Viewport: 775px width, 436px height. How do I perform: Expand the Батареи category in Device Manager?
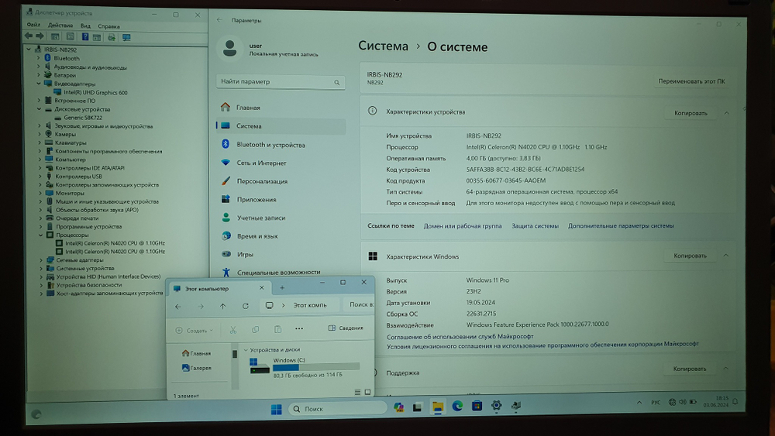(39, 75)
